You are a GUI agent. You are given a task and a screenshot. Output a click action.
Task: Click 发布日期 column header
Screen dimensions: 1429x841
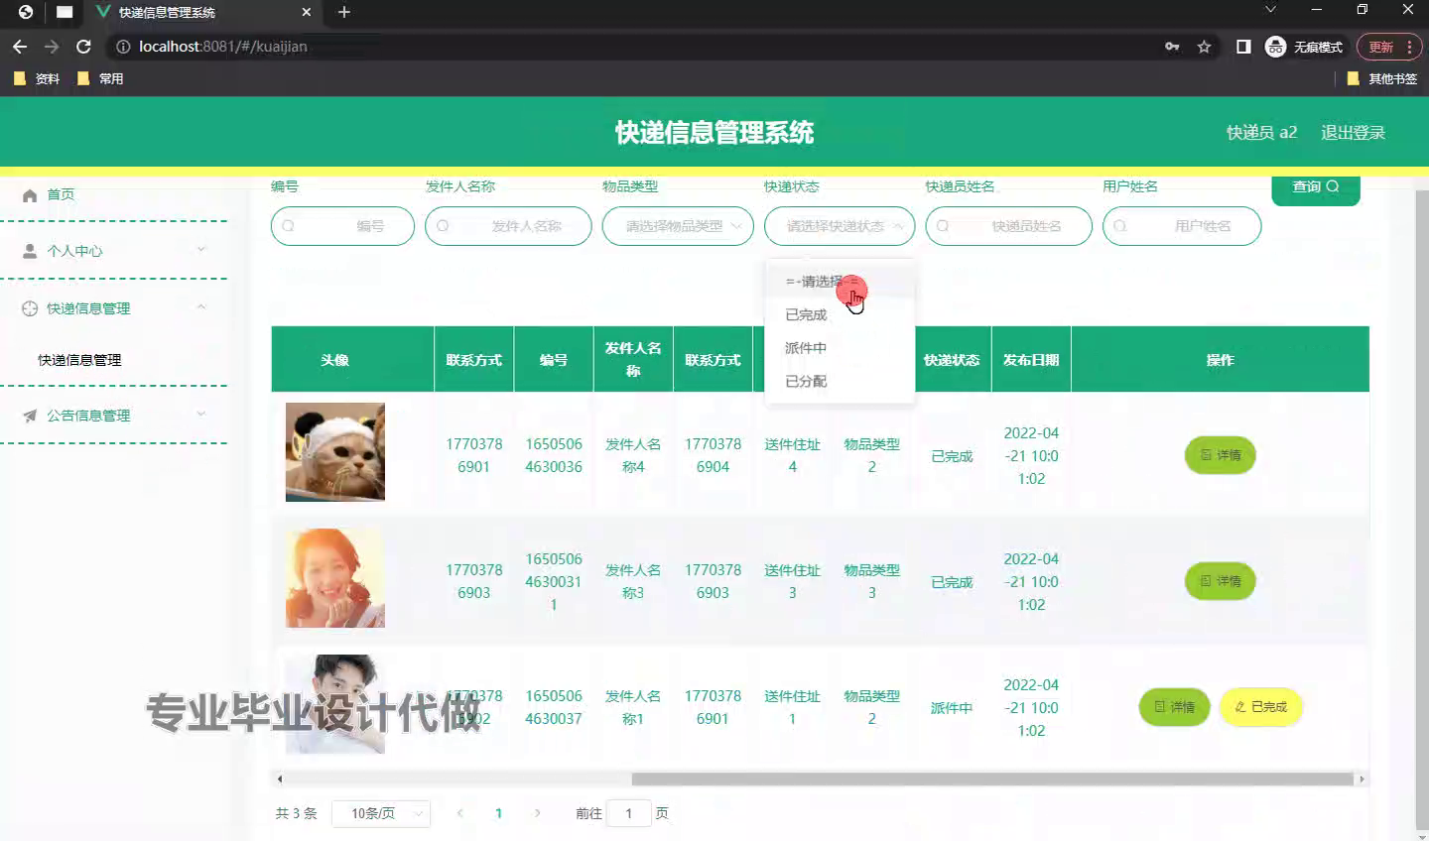pos(1031,360)
